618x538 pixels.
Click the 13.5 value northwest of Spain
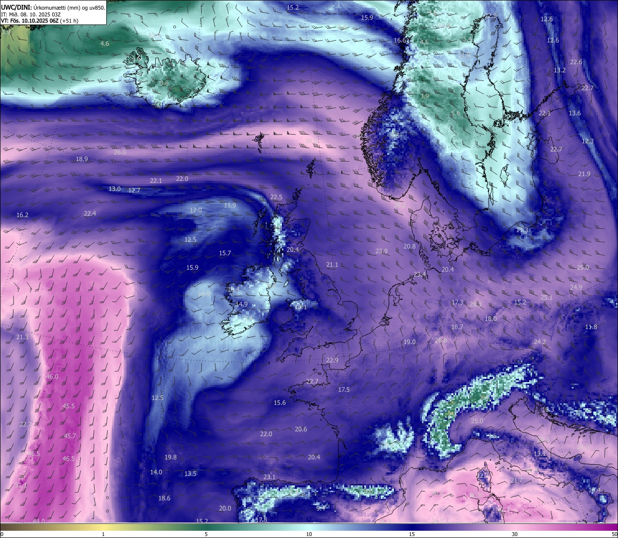click(191, 473)
